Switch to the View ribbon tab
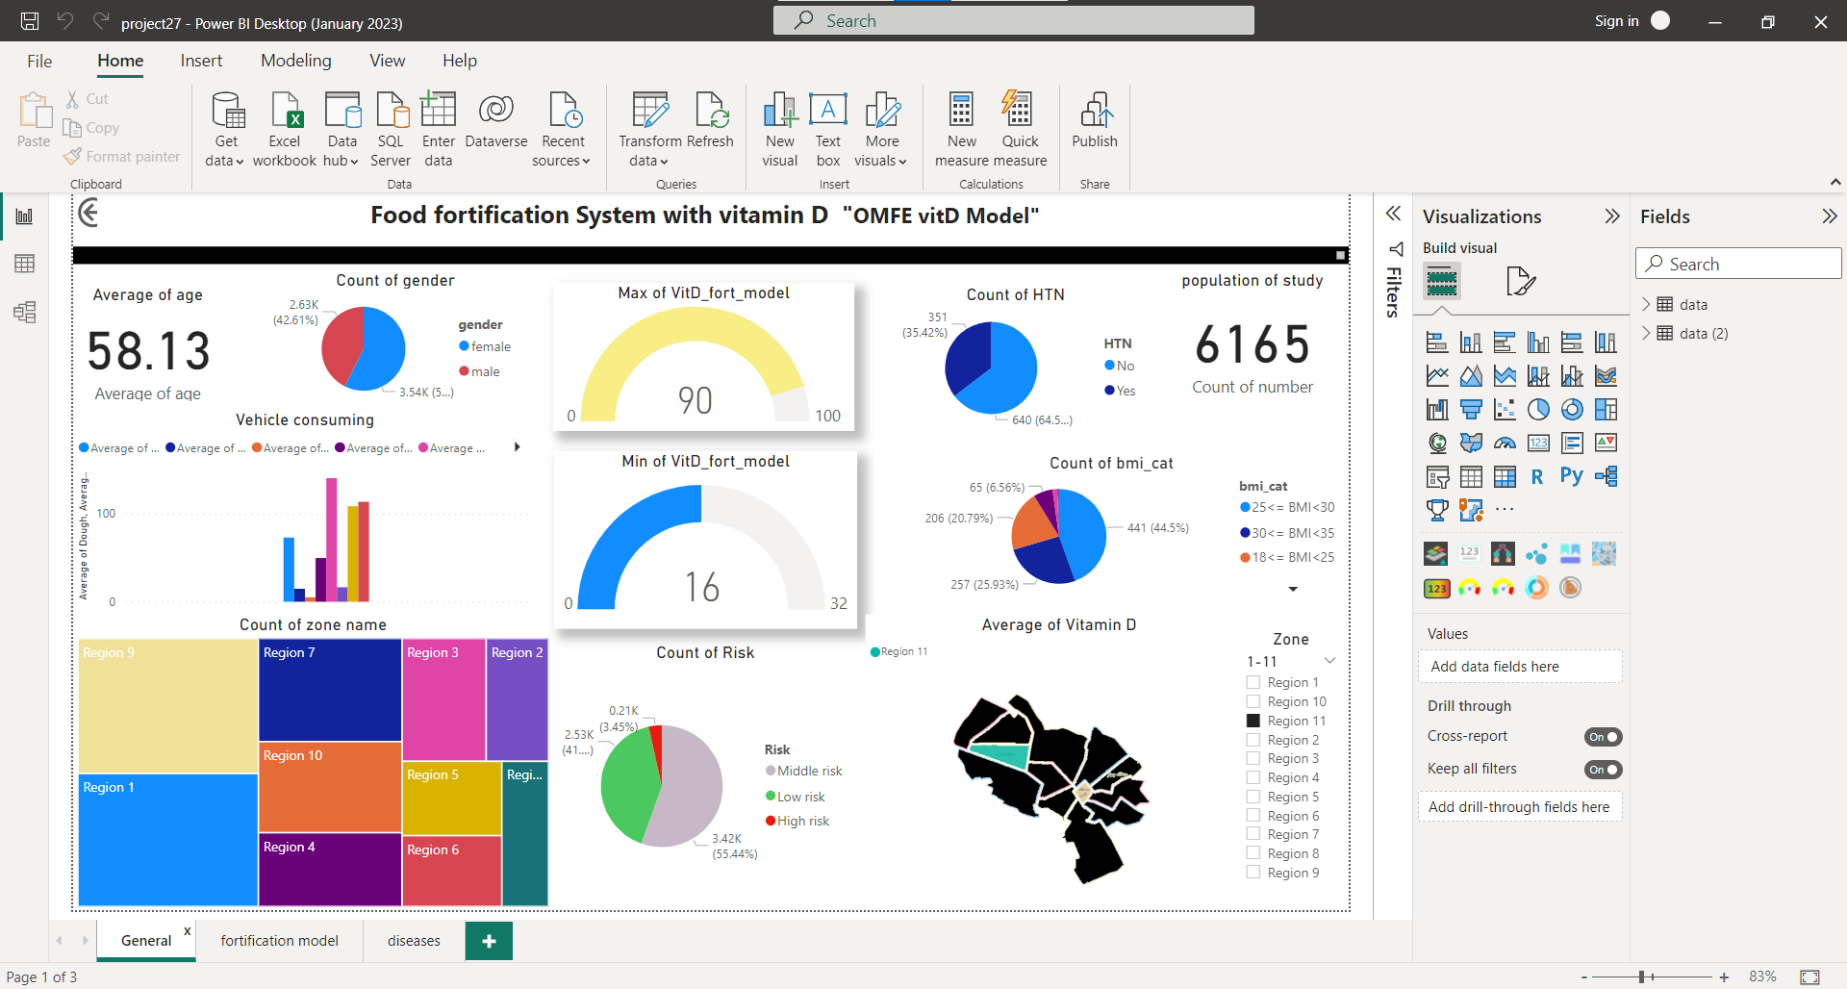1847x989 pixels. click(x=388, y=61)
